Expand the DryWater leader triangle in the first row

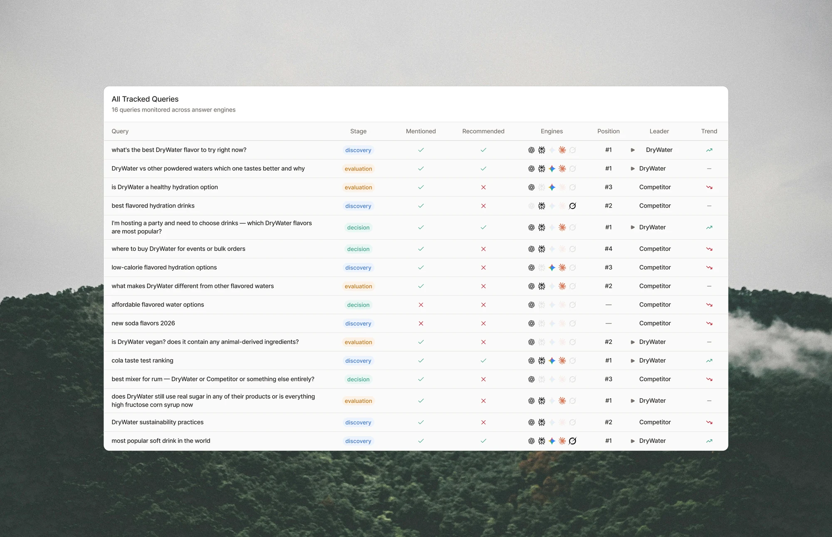(x=633, y=150)
